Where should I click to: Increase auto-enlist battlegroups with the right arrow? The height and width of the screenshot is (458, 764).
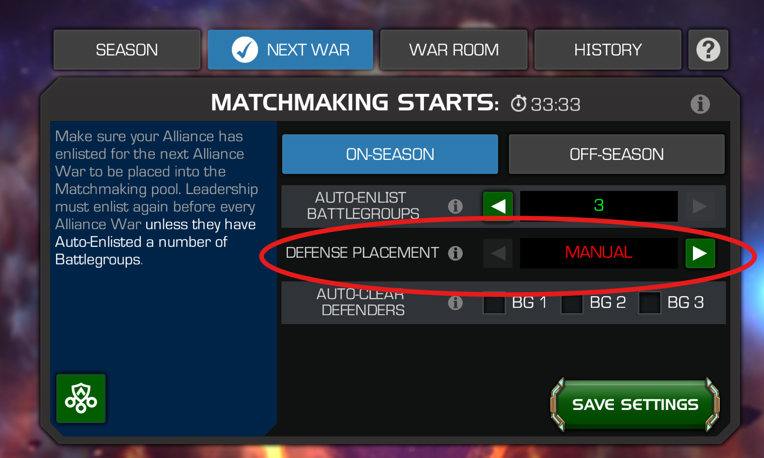(x=700, y=206)
